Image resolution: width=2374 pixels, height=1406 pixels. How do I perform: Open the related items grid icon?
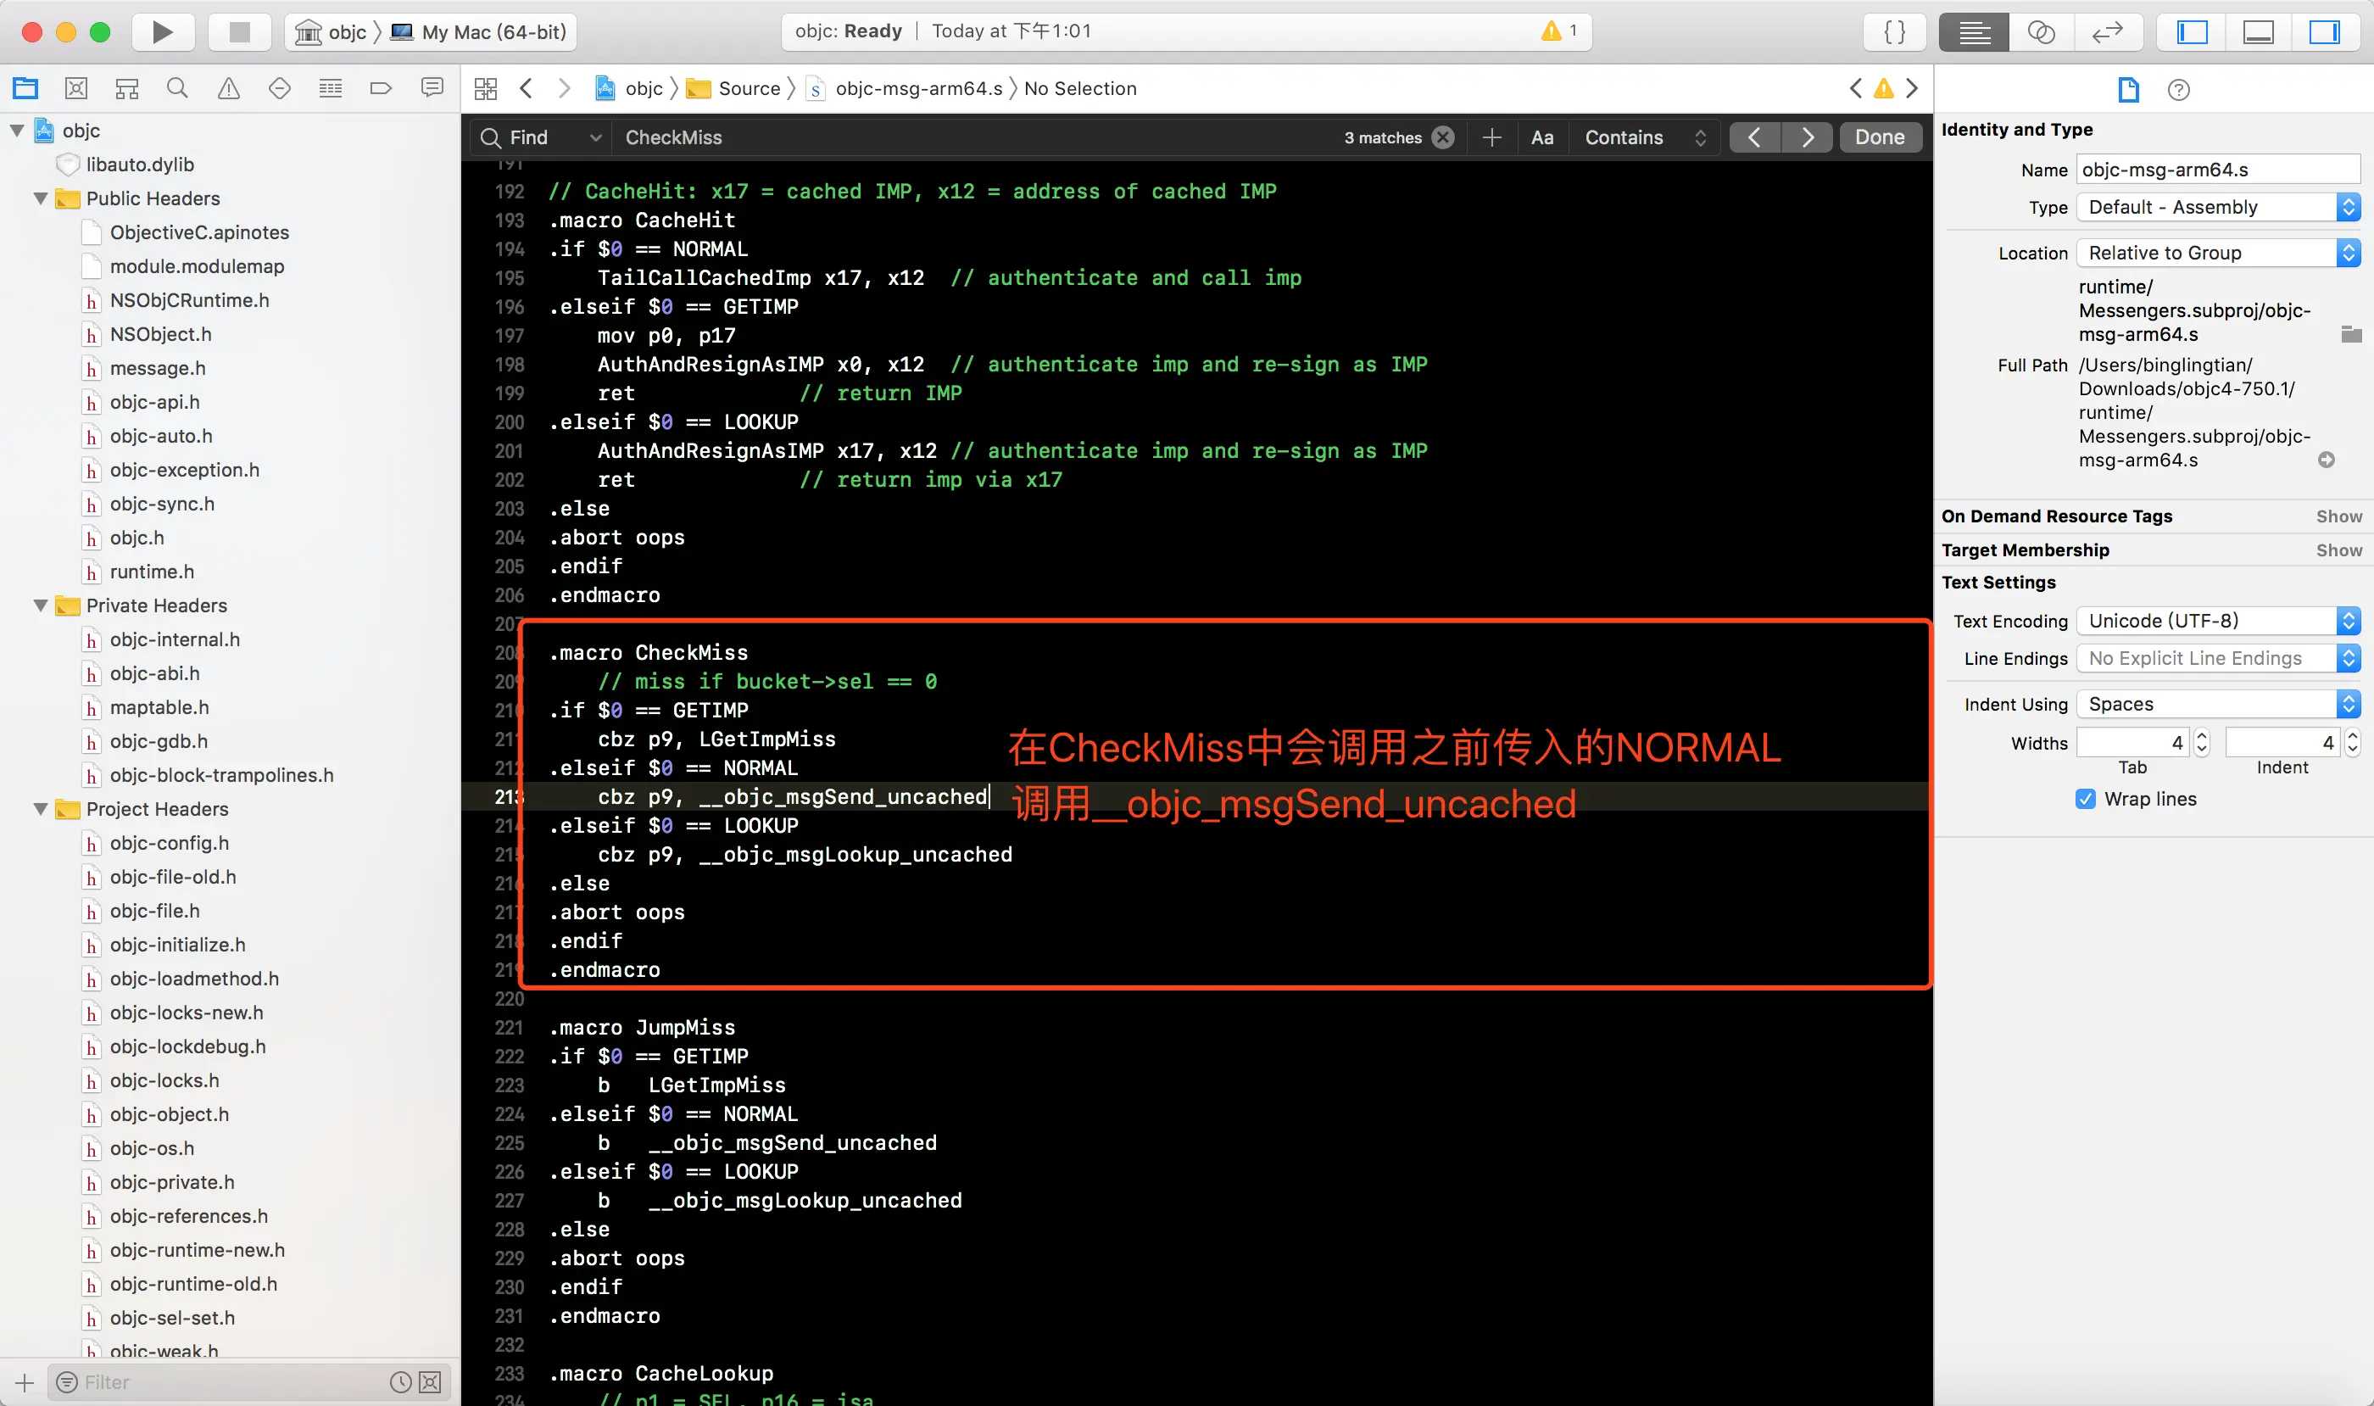click(486, 89)
